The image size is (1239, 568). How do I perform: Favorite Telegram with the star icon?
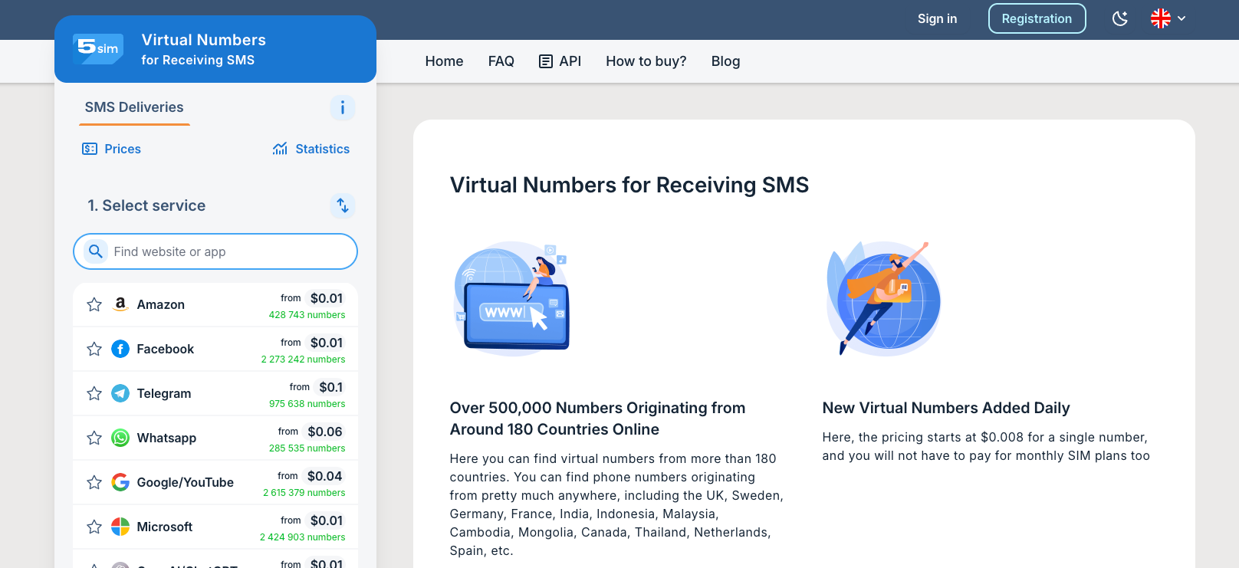pyautogui.click(x=94, y=393)
